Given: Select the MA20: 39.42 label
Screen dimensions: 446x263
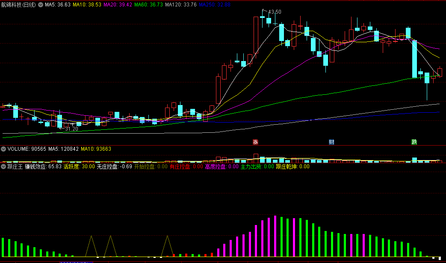Looking at the screenshot, I should [x=118, y=5].
